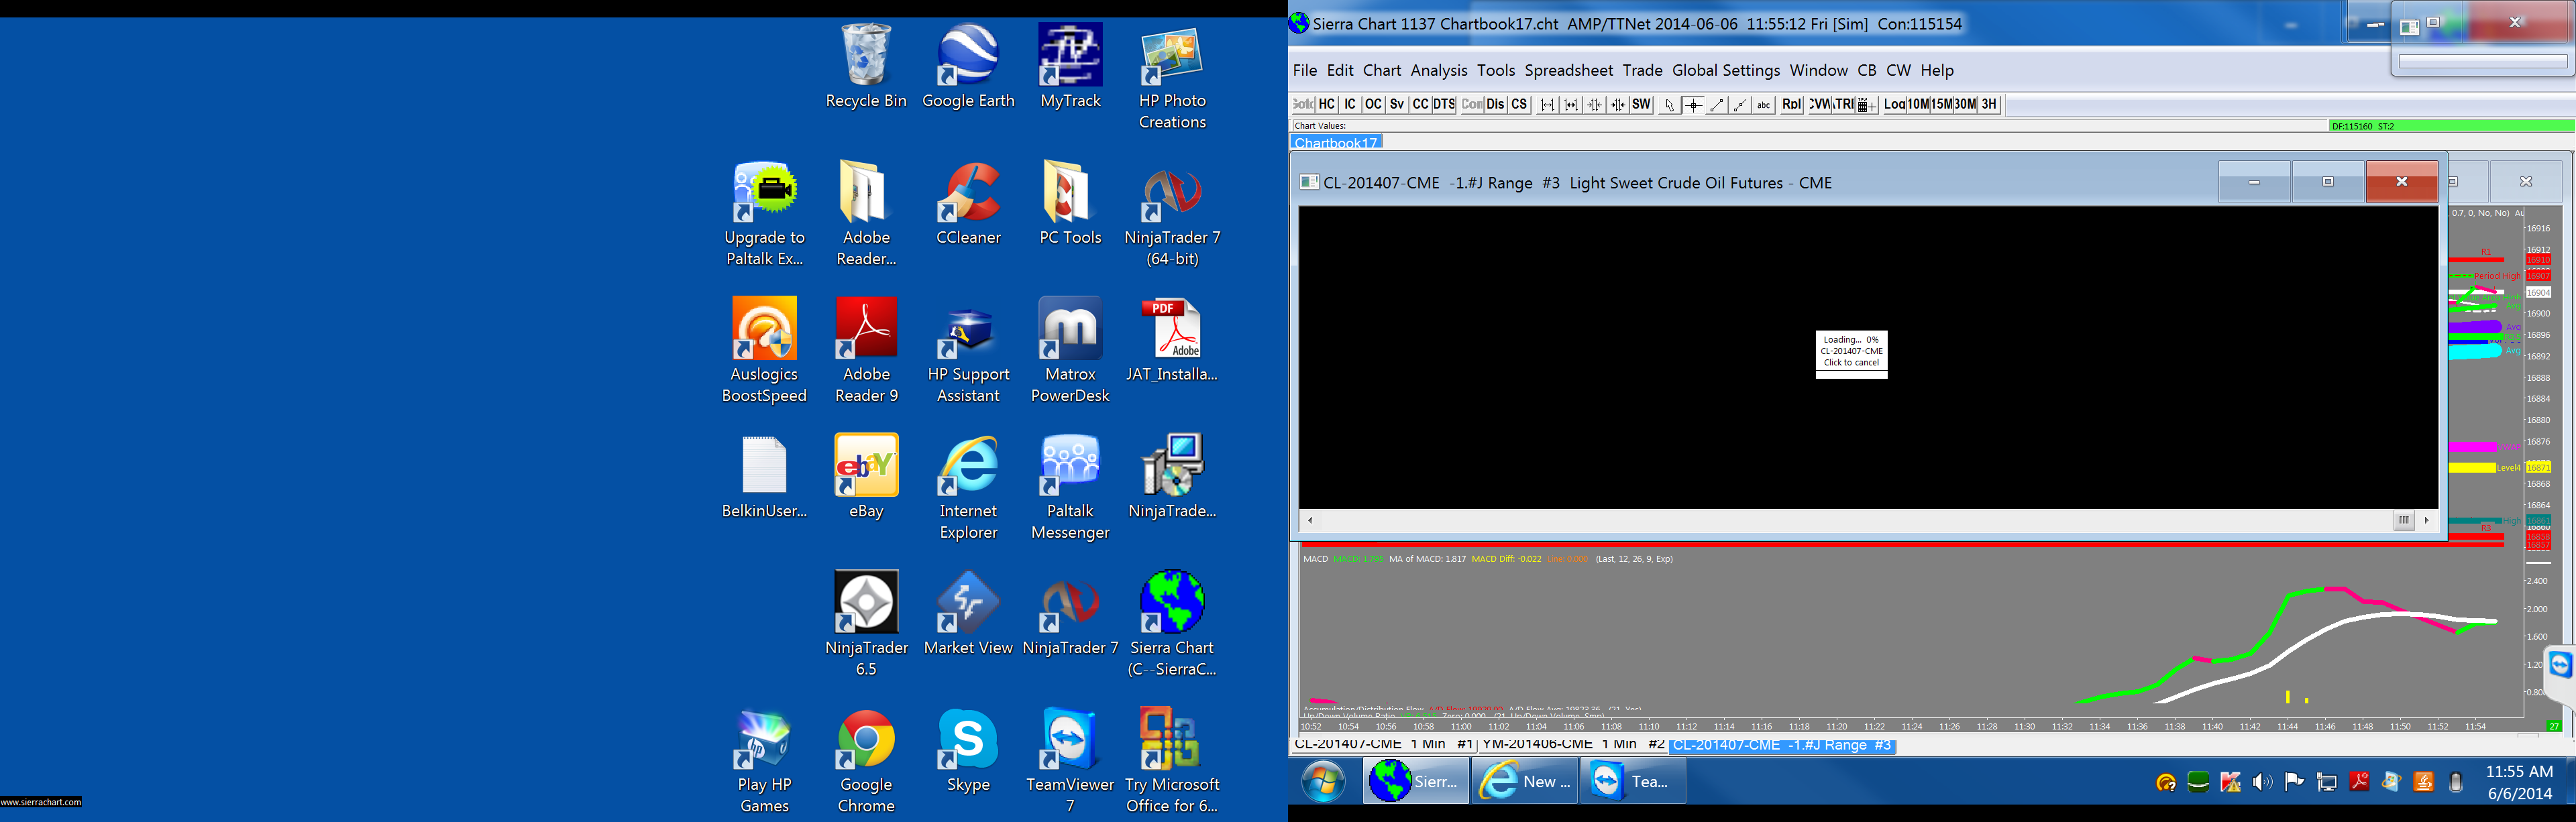The height and width of the screenshot is (822, 2576).
Task: Choose the line drawing tool
Action: 1716,105
